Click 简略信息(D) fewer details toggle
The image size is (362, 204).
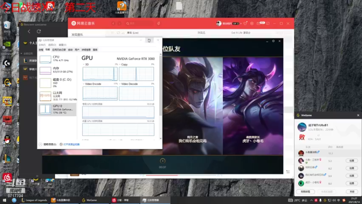click(x=48, y=144)
